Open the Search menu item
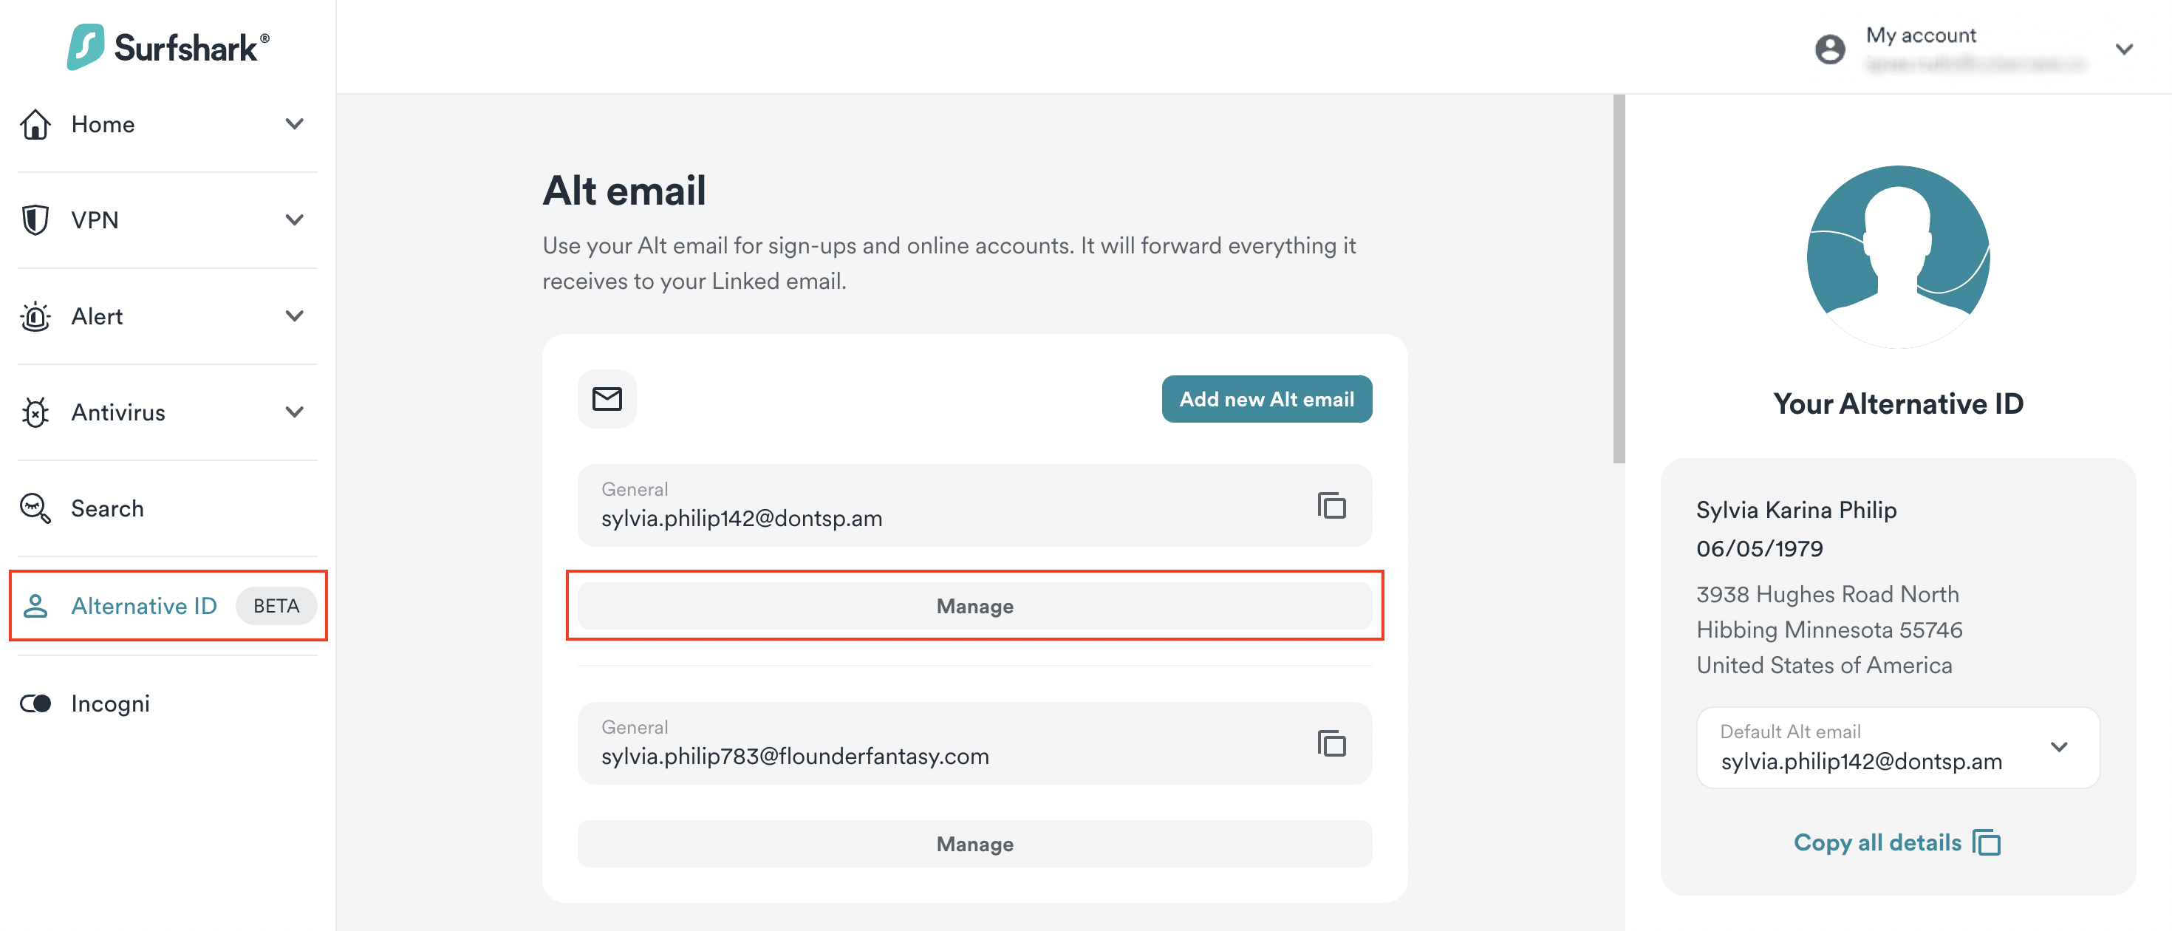2172x931 pixels. pyautogui.click(x=107, y=508)
